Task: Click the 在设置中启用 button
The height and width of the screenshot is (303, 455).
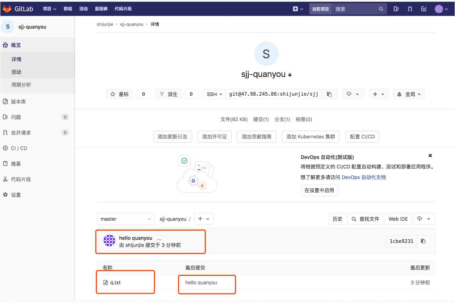Action: coord(319,190)
